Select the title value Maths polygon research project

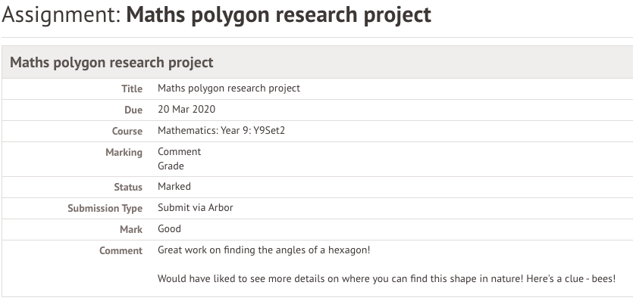tap(229, 88)
